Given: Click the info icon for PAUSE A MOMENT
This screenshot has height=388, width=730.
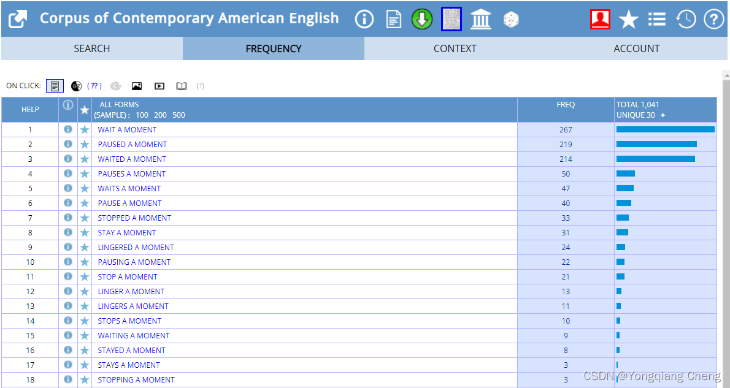Looking at the screenshot, I should click(68, 203).
